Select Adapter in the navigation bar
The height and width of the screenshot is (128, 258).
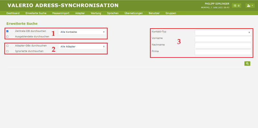point(80,13)
